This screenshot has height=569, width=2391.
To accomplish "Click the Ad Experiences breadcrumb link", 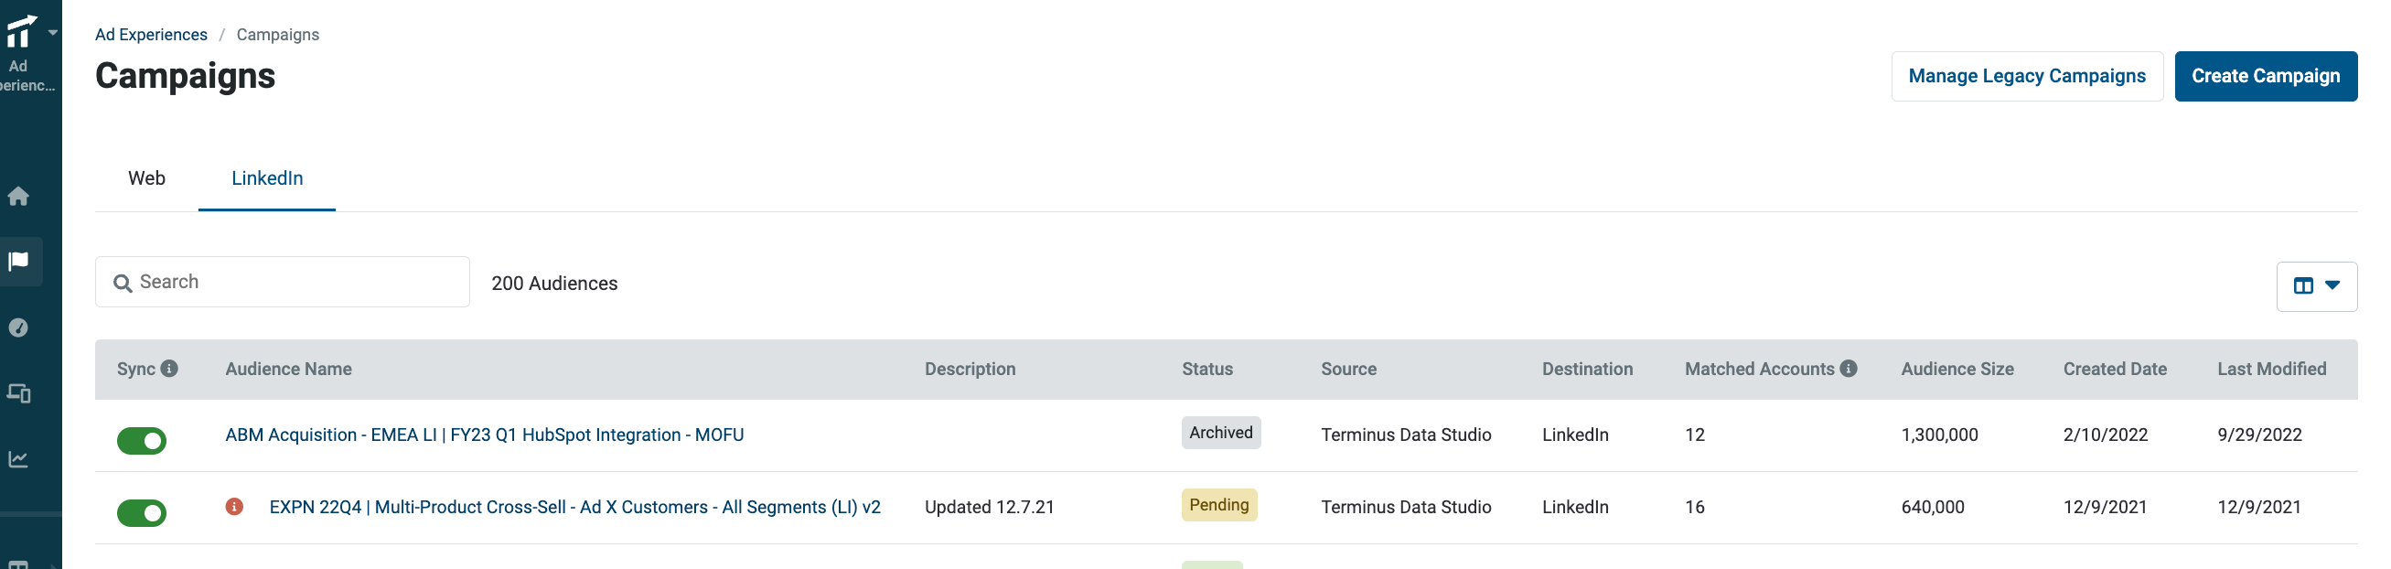I will pos(151,35).
